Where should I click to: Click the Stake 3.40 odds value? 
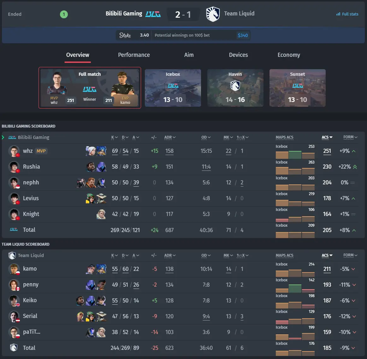(145, 35)
